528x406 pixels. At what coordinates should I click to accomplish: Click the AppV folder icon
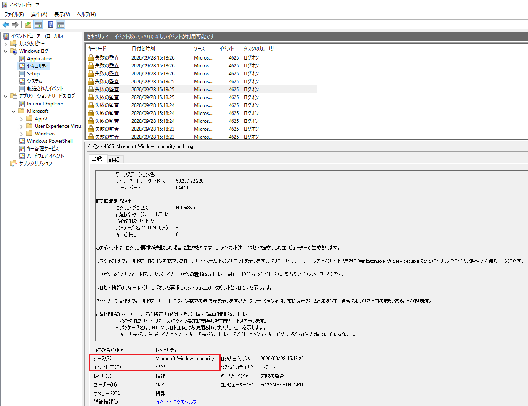click(x=29, y=119)
